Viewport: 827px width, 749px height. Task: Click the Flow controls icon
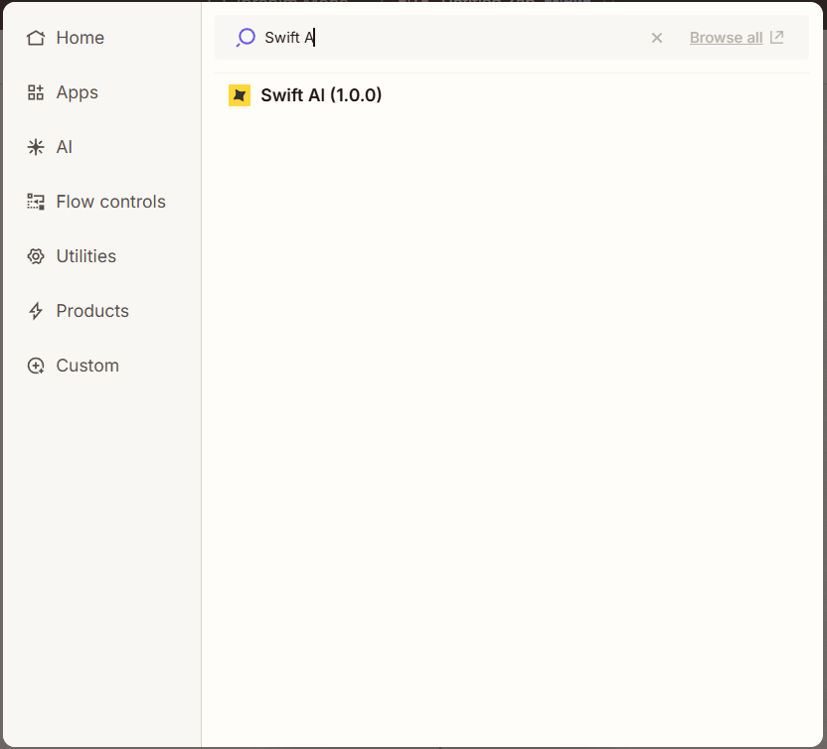pos(36,202)
